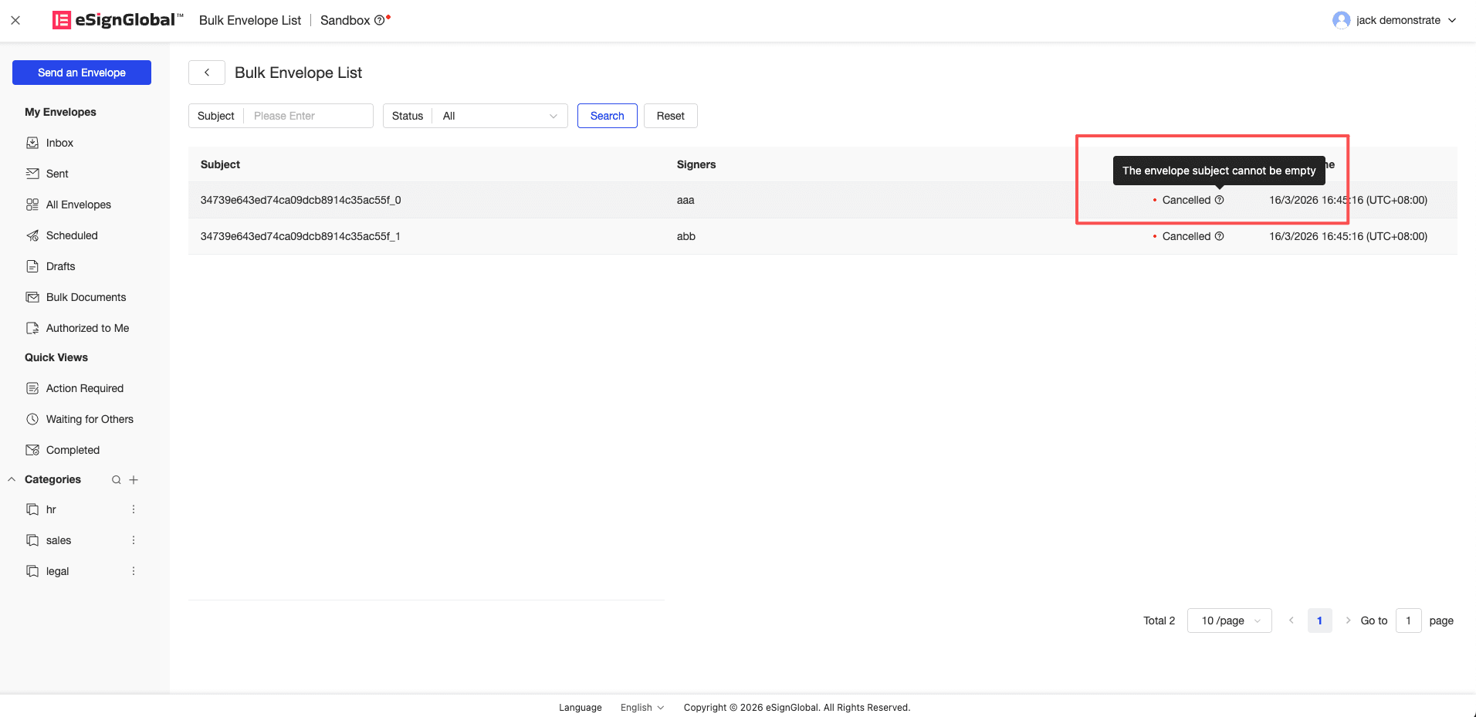Click the Subject search input field

click(x=309, y=116)
